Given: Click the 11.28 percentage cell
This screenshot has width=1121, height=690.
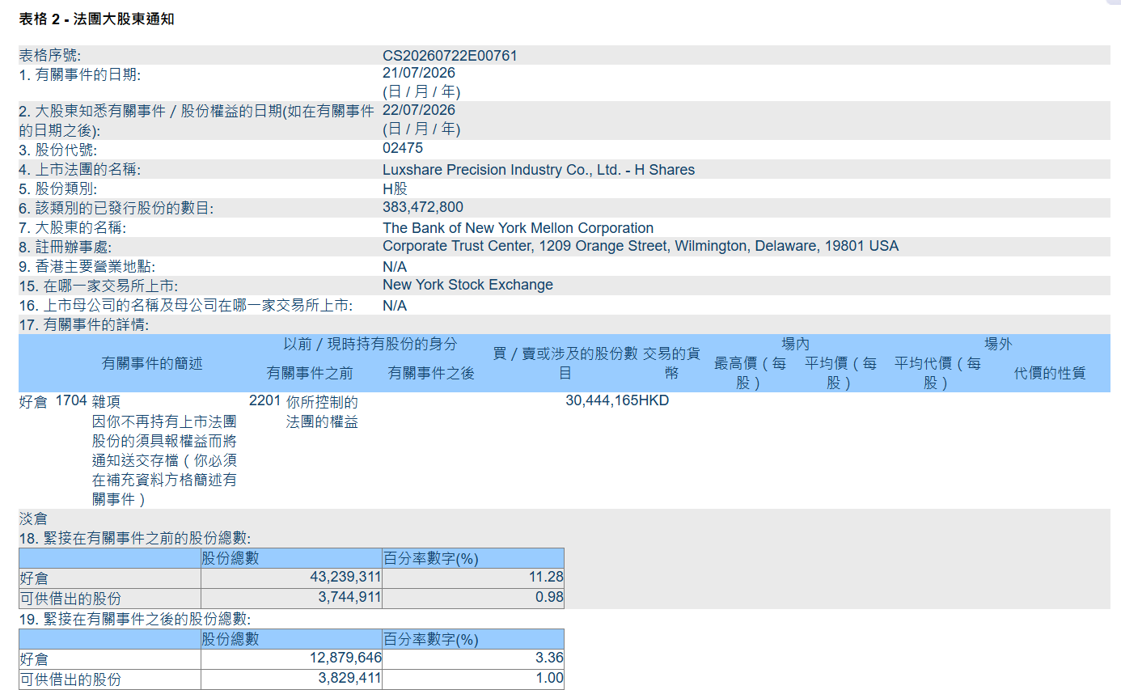Looking at the screenshot, I should [x=548, y=578].
